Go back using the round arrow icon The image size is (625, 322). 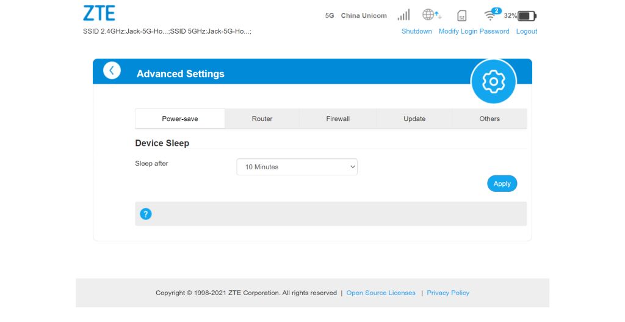click(112, 71)
